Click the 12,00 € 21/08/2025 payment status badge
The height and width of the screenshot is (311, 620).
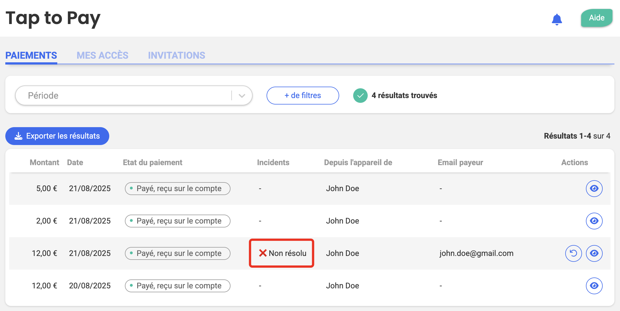(x=177, y=253)
